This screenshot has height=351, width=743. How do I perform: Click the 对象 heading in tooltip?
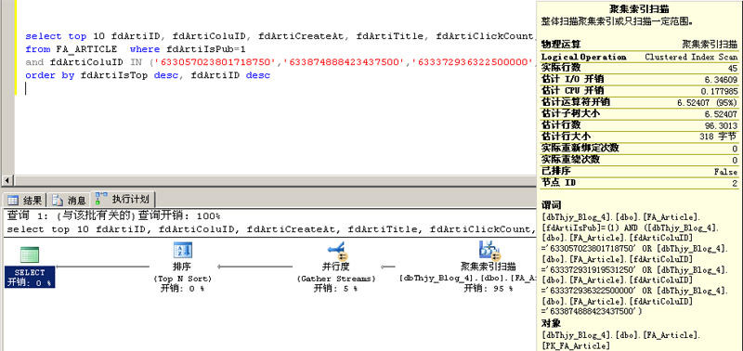coord(551,323)
